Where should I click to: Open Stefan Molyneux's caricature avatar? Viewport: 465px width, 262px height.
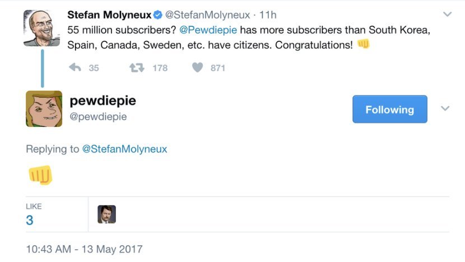tap(41, 28)
